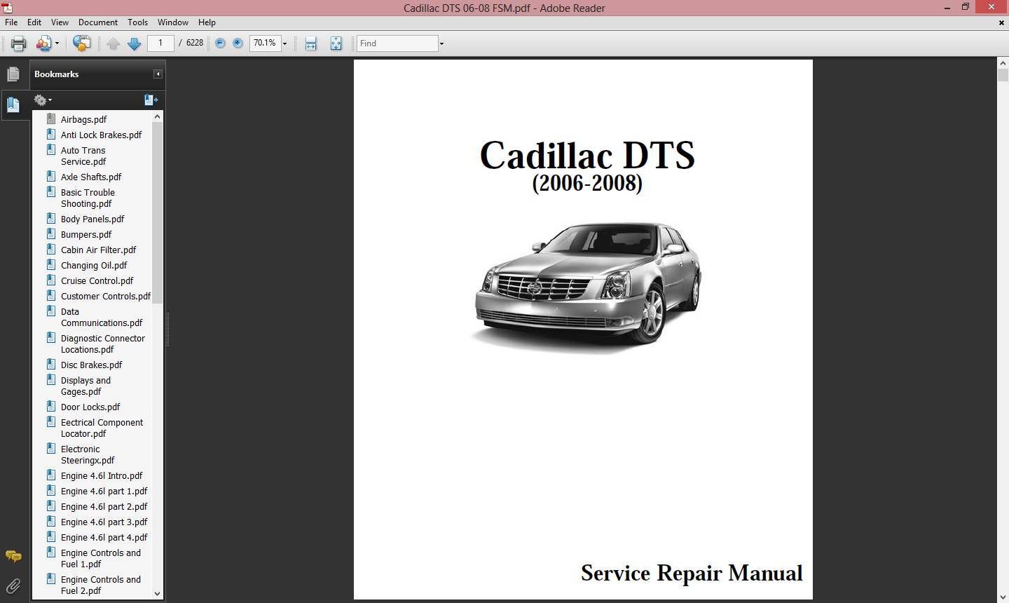The width and height of the screenshot is (1009, 603).
Task: Open the Tools menu
Action: [137, 22]
